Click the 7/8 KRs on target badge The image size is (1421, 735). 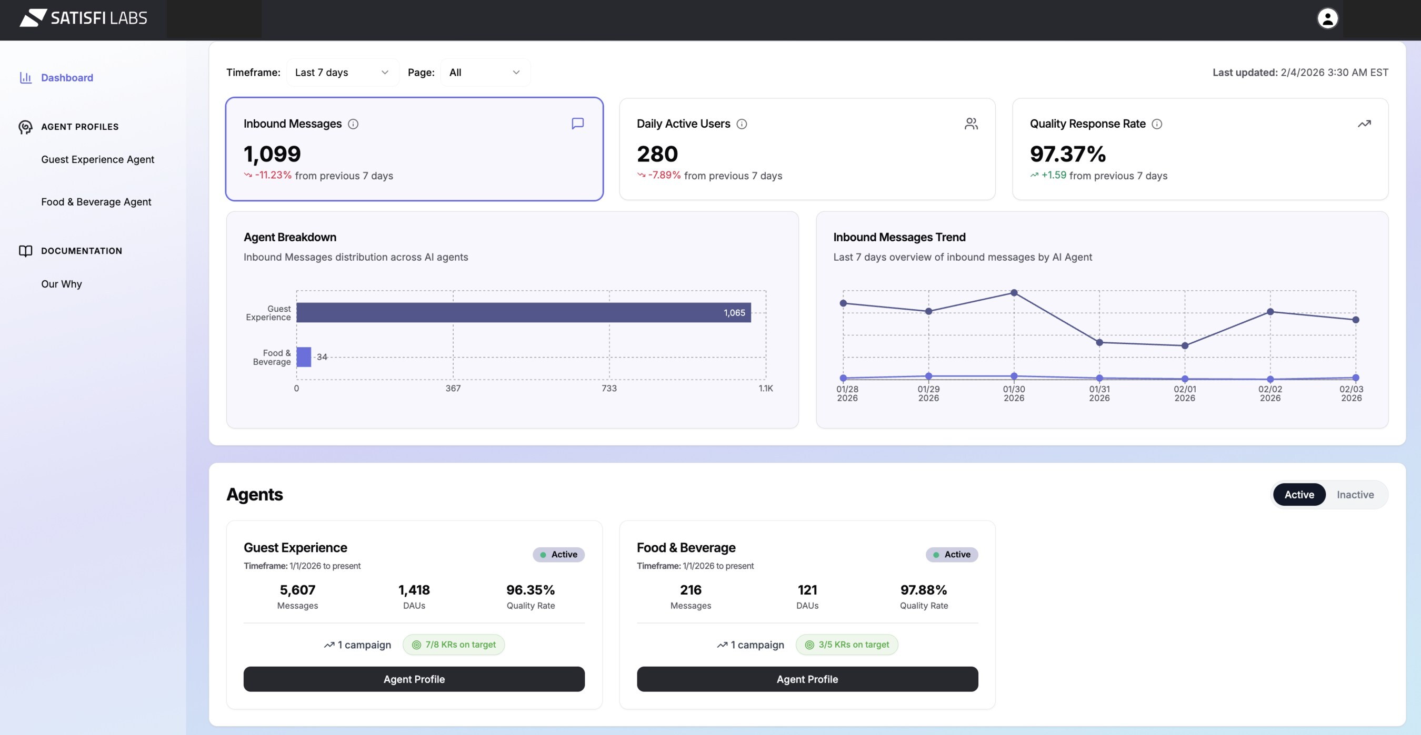click(454, 644)
